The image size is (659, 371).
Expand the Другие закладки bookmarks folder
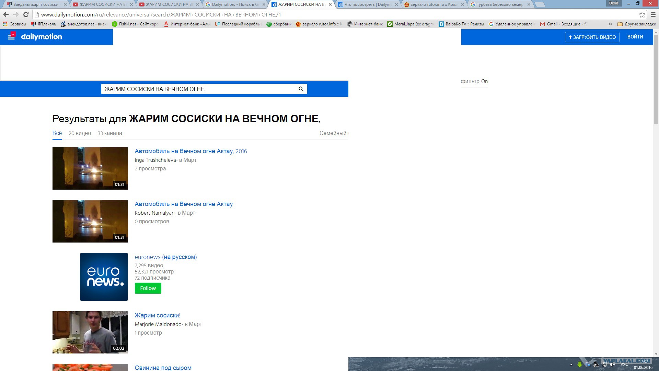coord(637,24)
